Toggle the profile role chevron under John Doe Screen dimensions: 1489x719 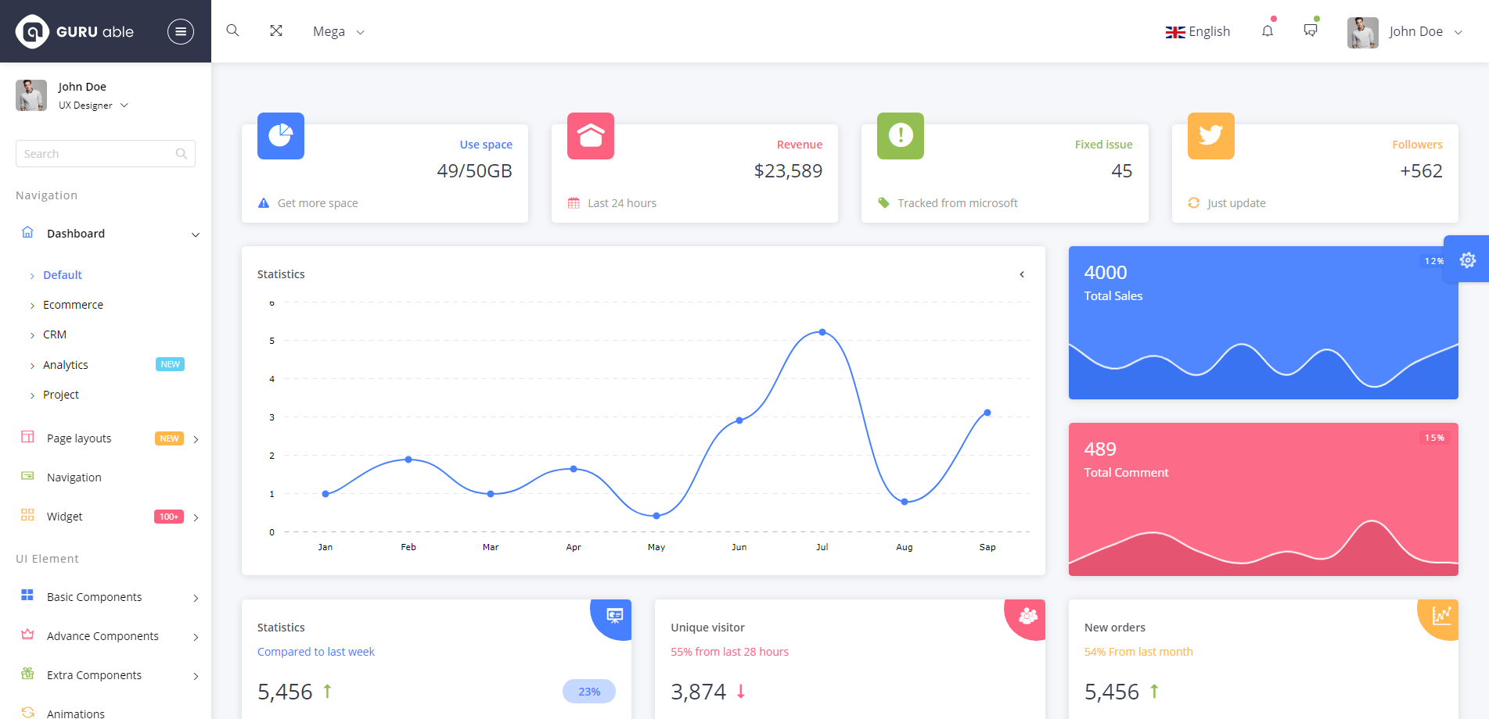[124, 105]
